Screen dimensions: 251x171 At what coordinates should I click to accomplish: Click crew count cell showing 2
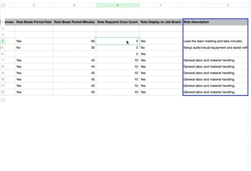pos(118,54)
